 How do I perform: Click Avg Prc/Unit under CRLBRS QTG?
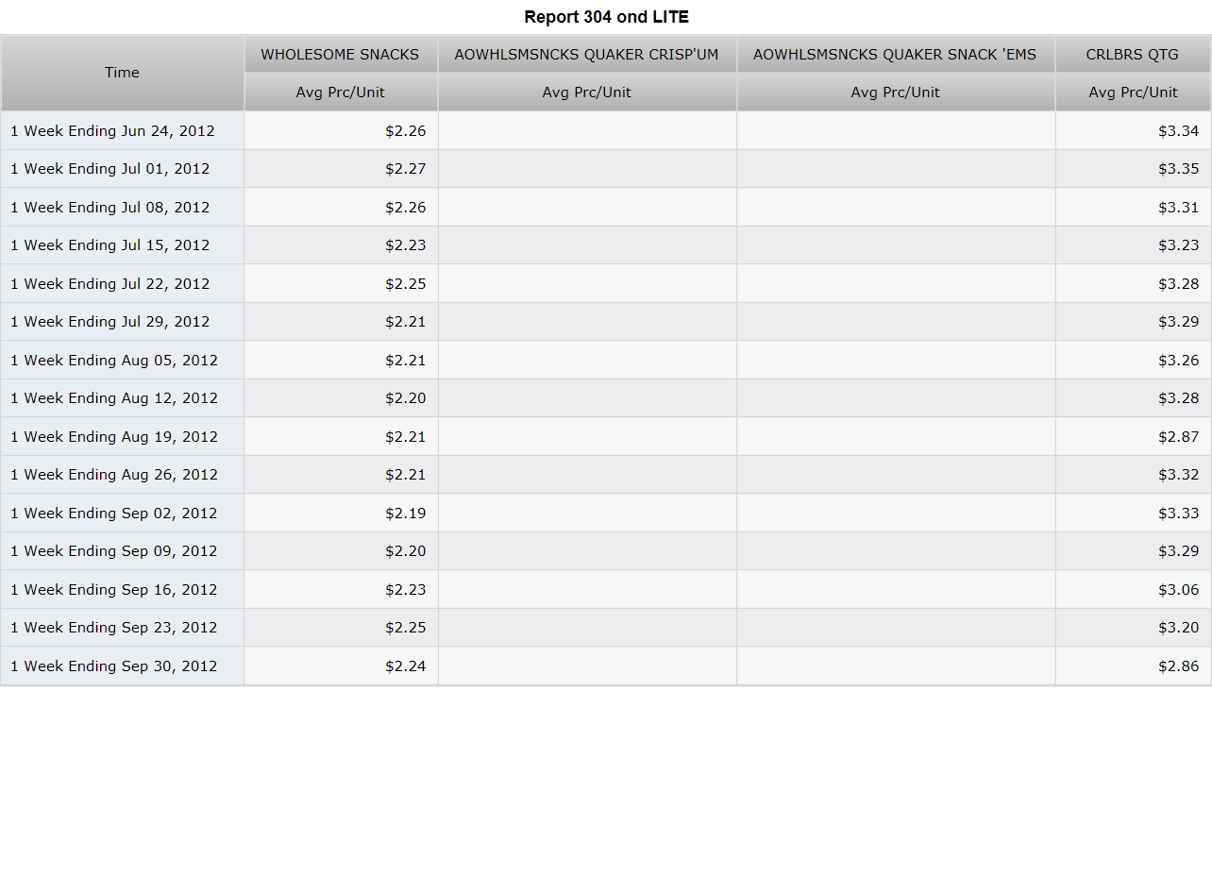coord(1133,93)
